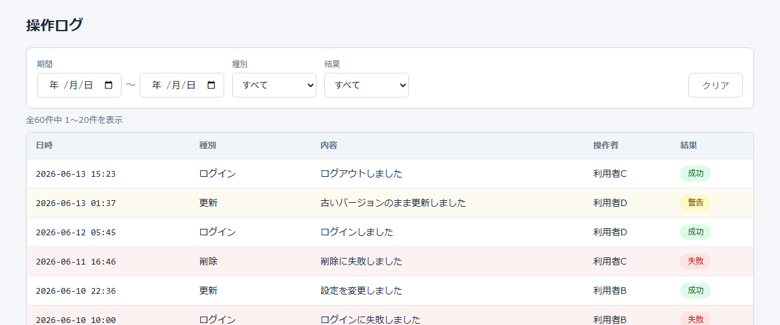Click ログイン type cell in 15:23 row
This screenshot has height=325, width=780.
(218, 174)
